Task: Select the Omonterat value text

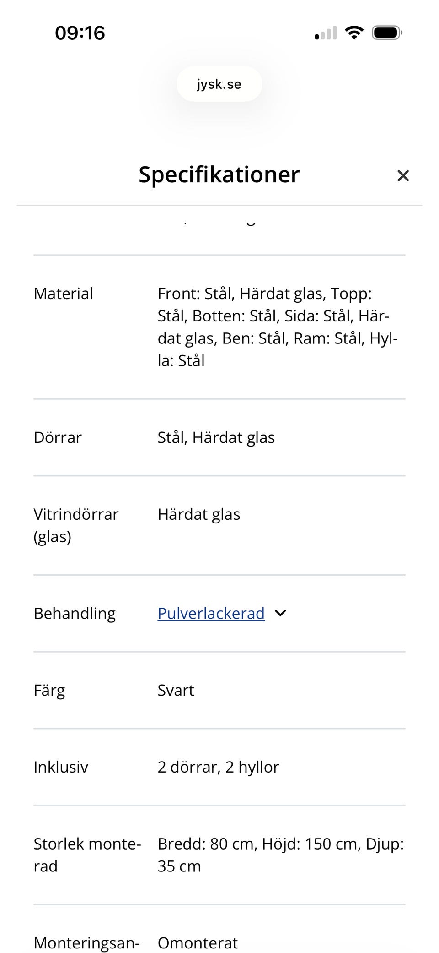Action: click(198, 942)
